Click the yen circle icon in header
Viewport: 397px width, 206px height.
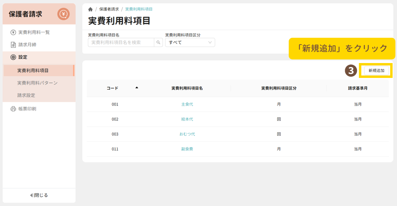pos(63,14)
